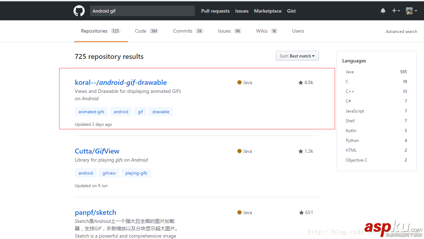Click the gifview topic tag

click(x=109, y=173)
